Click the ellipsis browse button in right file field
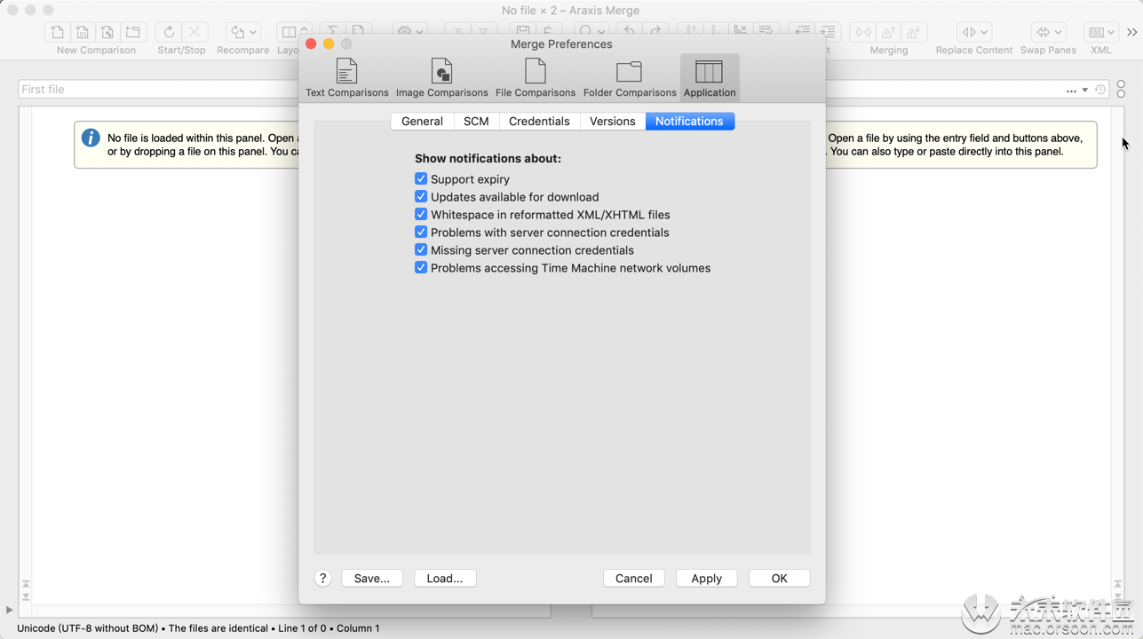Viewport: 1143px width, 639px height. click(x=1071, y=91)
